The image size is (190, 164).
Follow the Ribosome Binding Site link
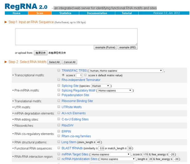pos(77,101)
